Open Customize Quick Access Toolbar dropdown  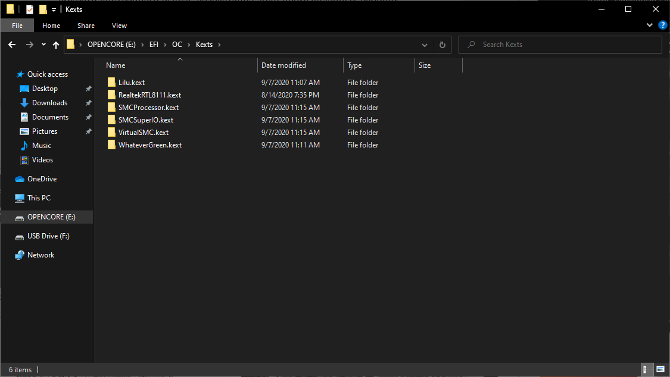[54, 10]
